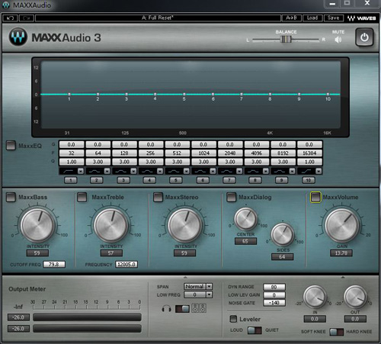Collapse panel via triangle above Span
Image resolution: width=381 pixels, height=344 pixels.
[185, 277]
